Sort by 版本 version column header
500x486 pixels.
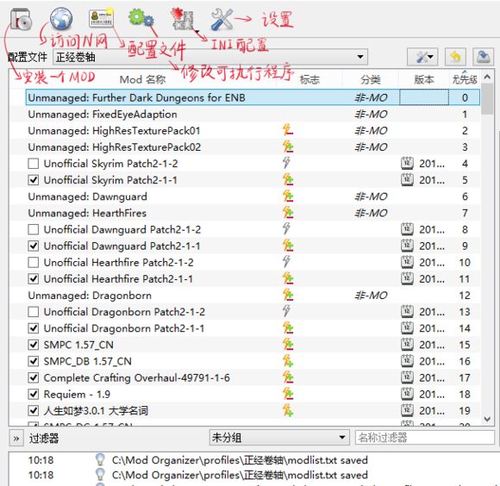click(x=424, y=79)
